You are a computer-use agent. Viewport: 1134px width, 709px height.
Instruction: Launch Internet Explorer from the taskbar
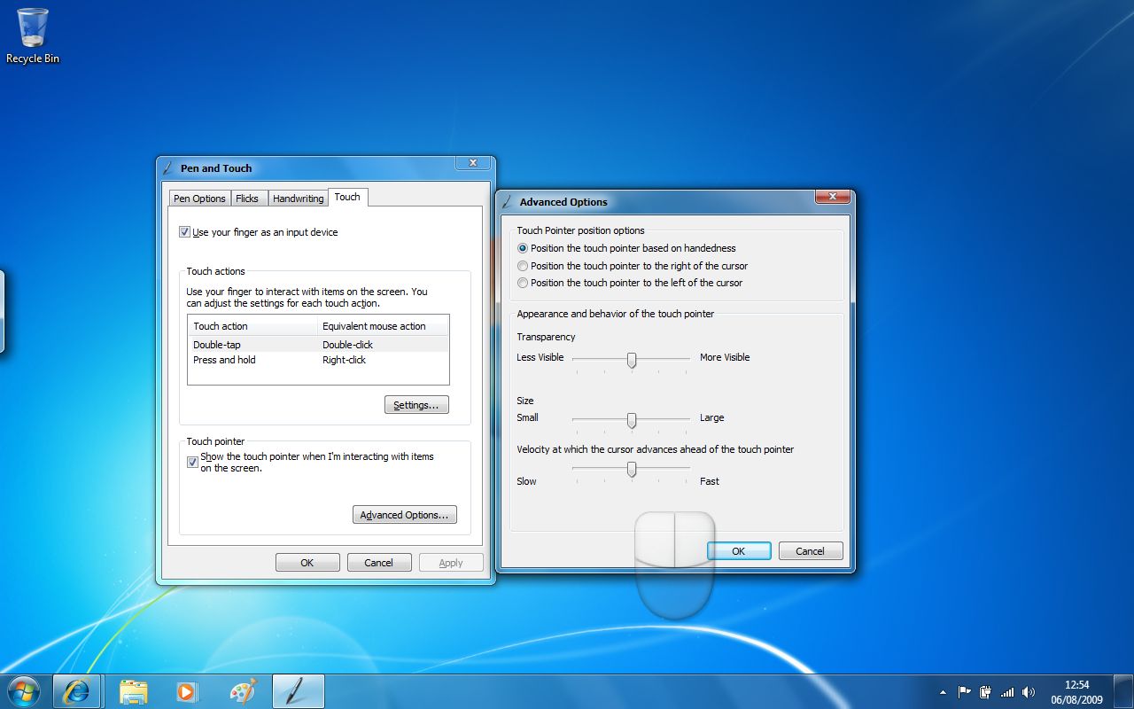(77, 691)
